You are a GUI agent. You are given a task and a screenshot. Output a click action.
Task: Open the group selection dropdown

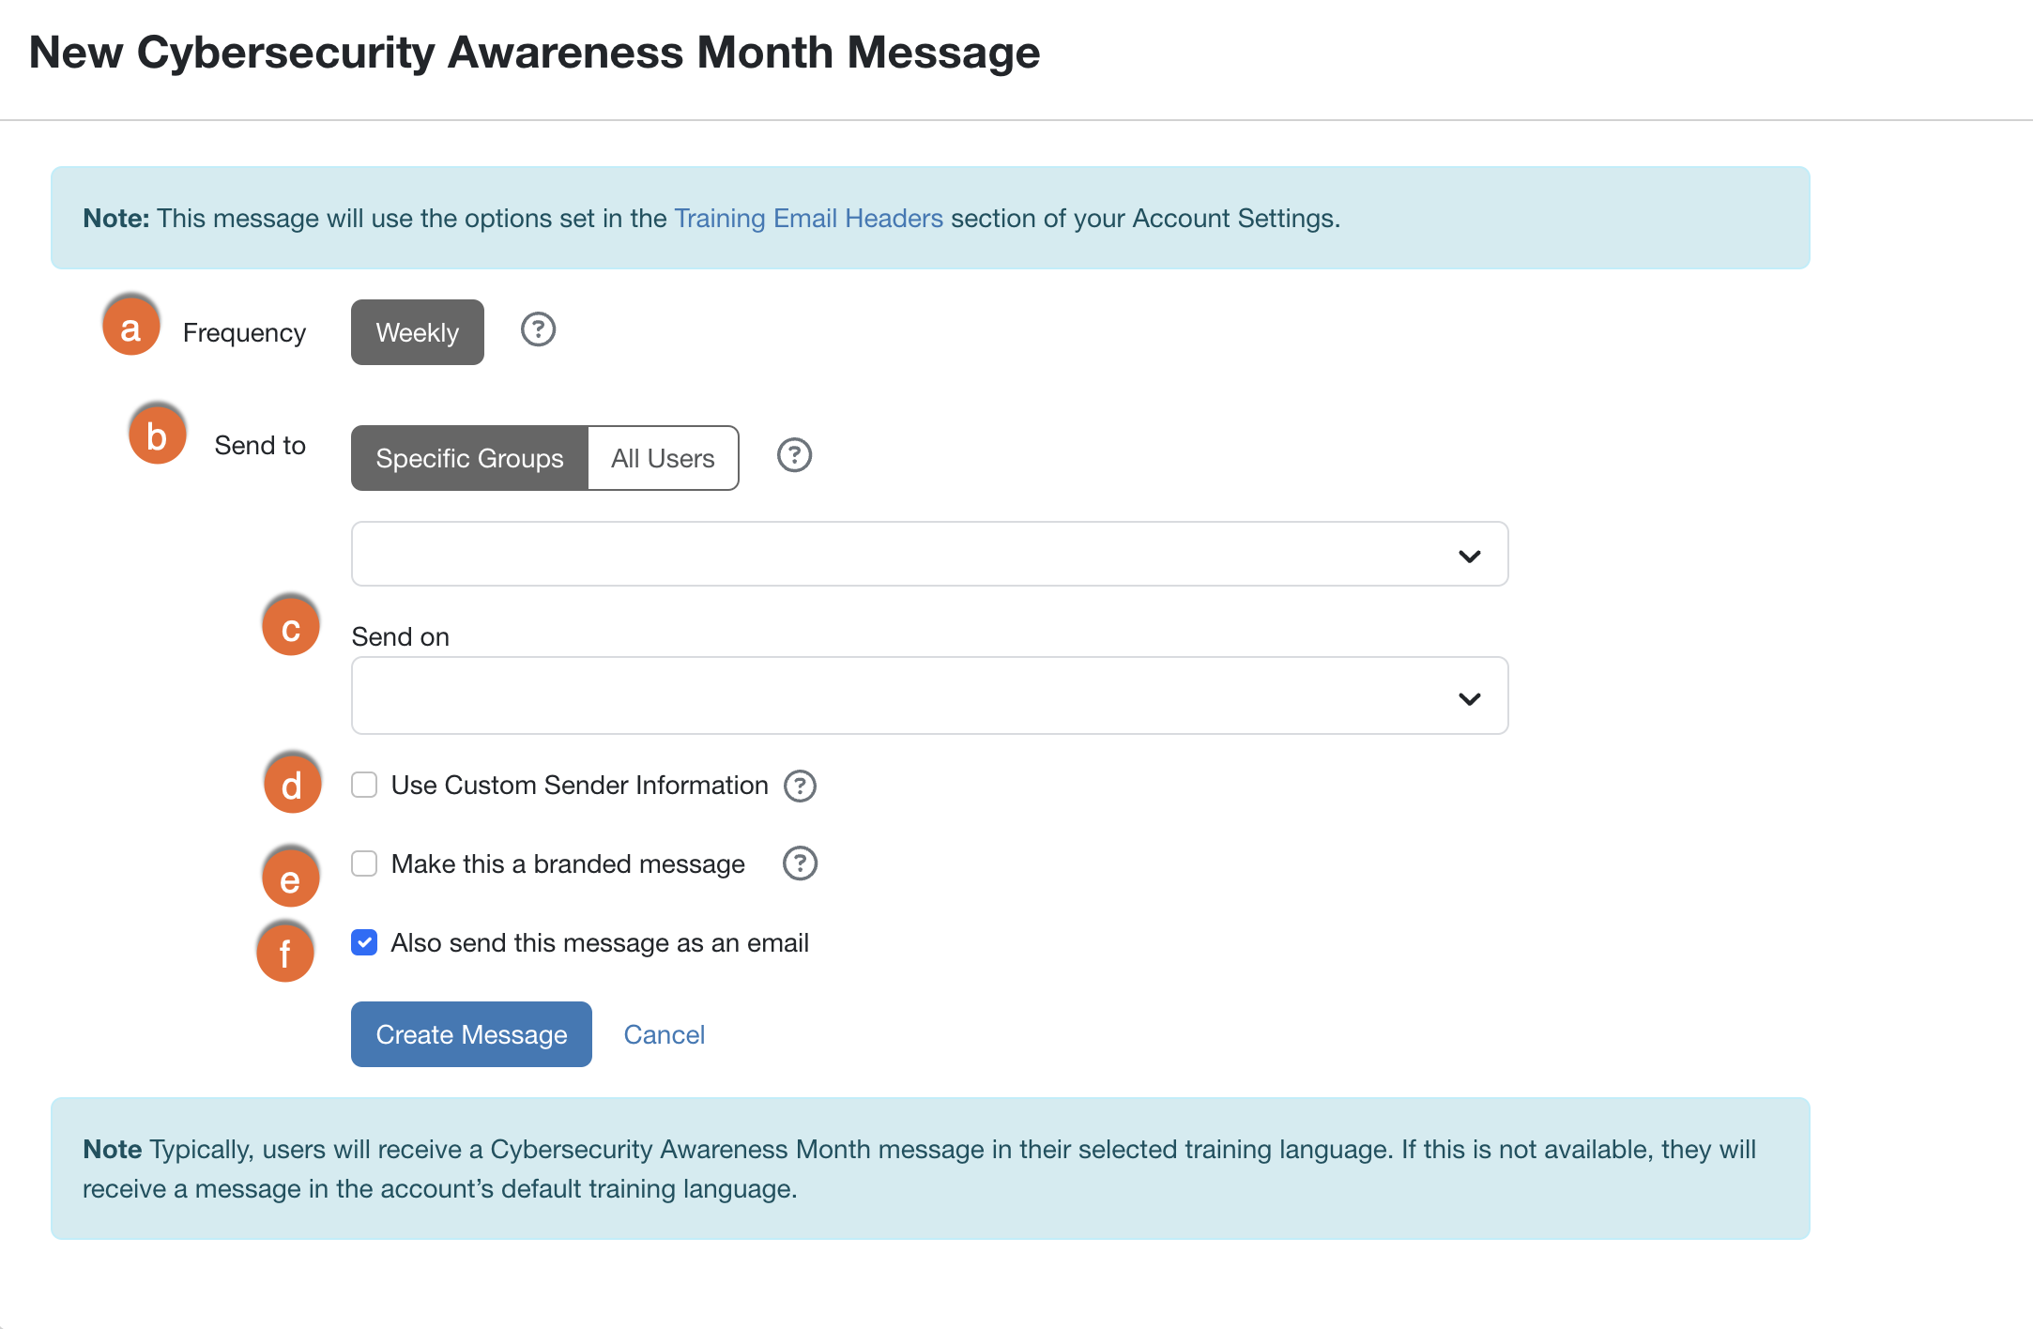928,554
